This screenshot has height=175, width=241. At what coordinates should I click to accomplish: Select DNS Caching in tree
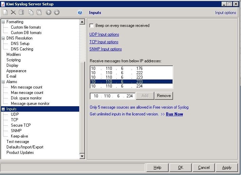(x=22, y=49)
